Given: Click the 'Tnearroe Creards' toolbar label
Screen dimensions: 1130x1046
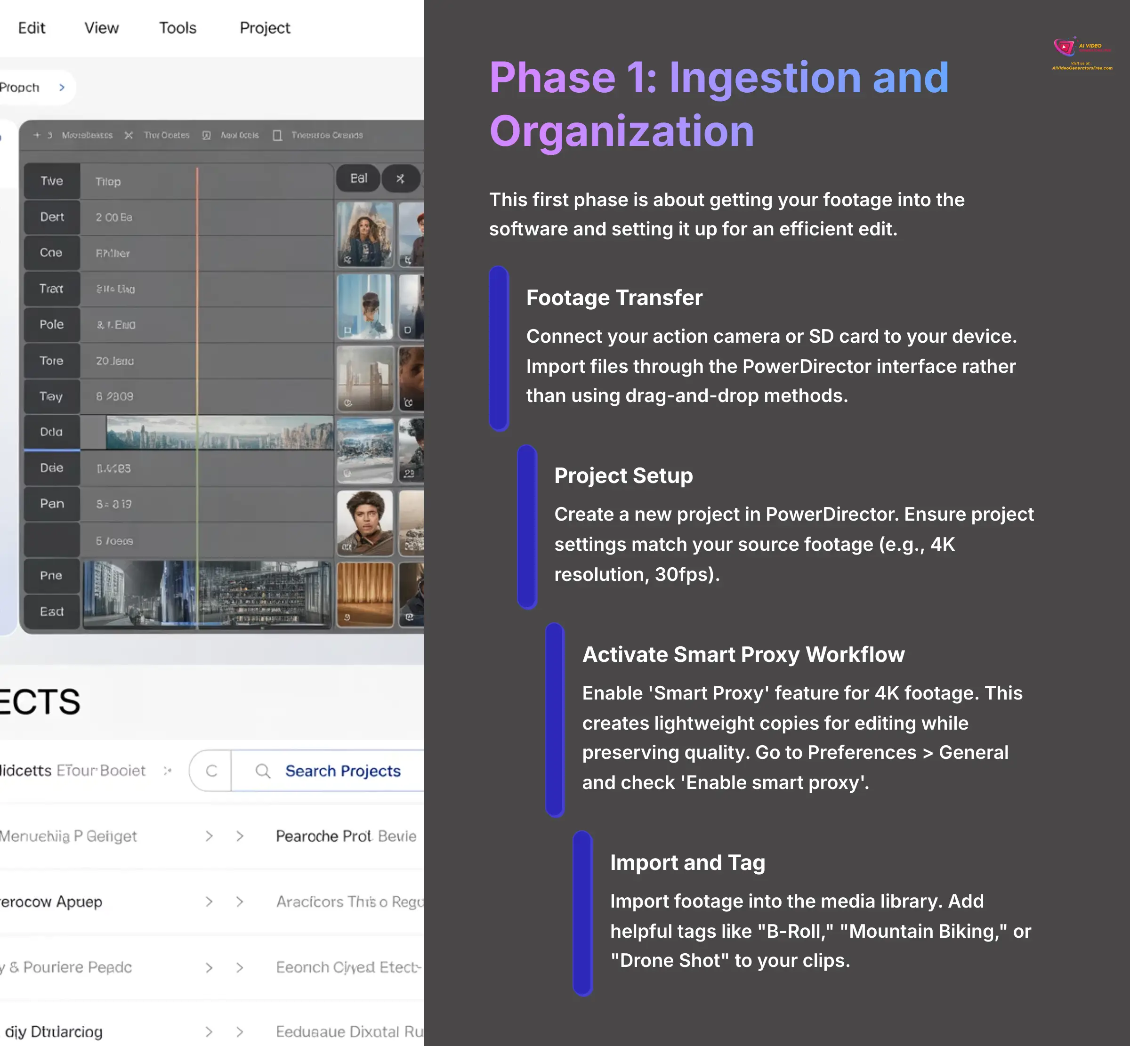Looking at the screenshot, I should tap(327, 135).
